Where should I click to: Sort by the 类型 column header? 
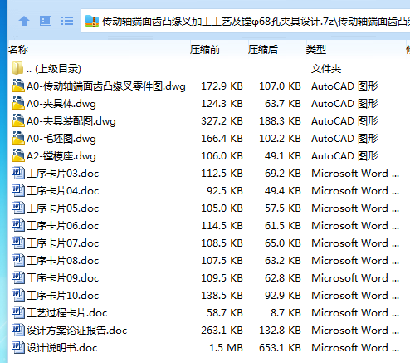tap(316, 50)
